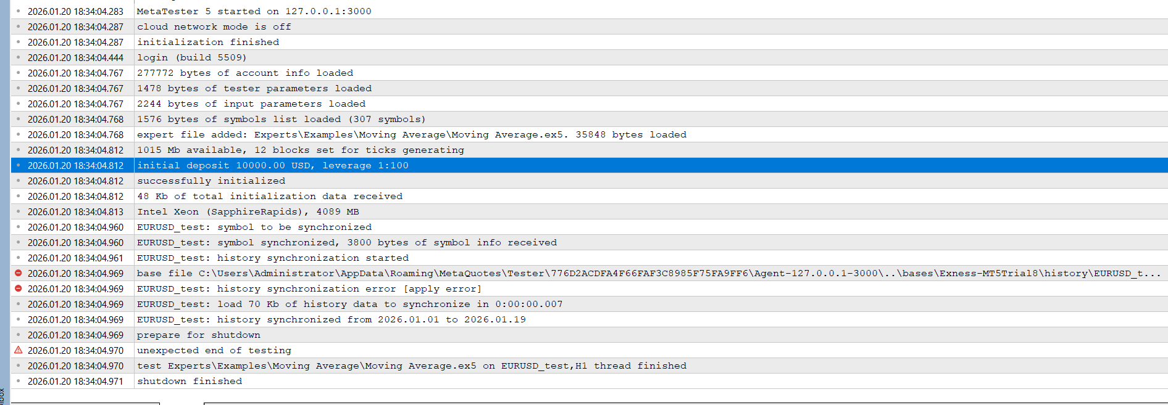Click the vertical Toolbox panel label

[2, 396]
